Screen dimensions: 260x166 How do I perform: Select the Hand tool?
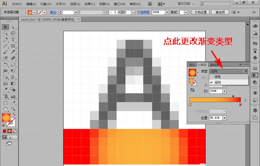coord(5,109)
